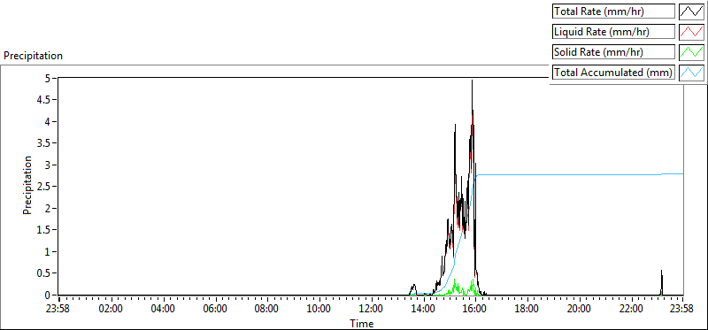Screen dimensions: 708x330
Task: Click the 12:00 time axis tick label
Action: click(371, 310)
